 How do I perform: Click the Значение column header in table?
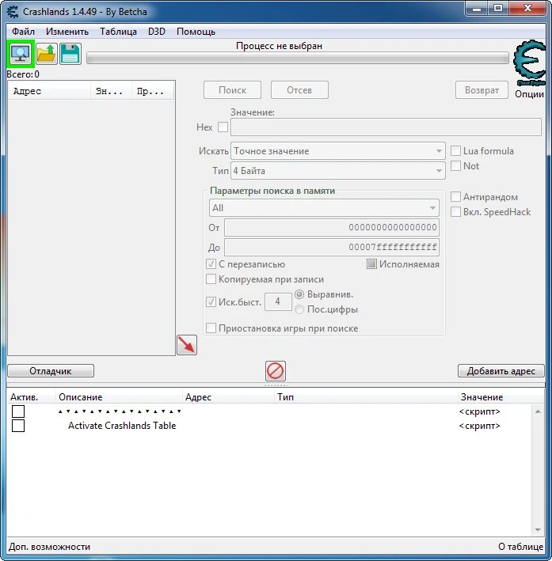[501, 396]
